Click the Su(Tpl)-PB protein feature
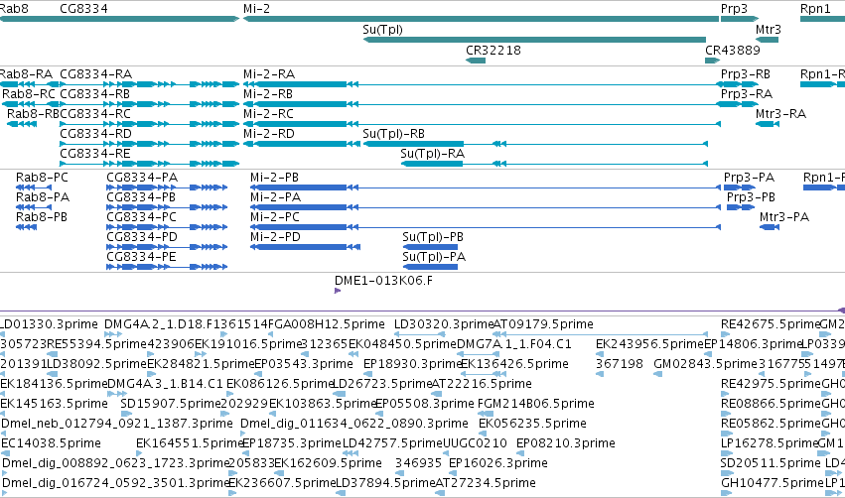This screenshot has height=498, width=845. [430, 247]
